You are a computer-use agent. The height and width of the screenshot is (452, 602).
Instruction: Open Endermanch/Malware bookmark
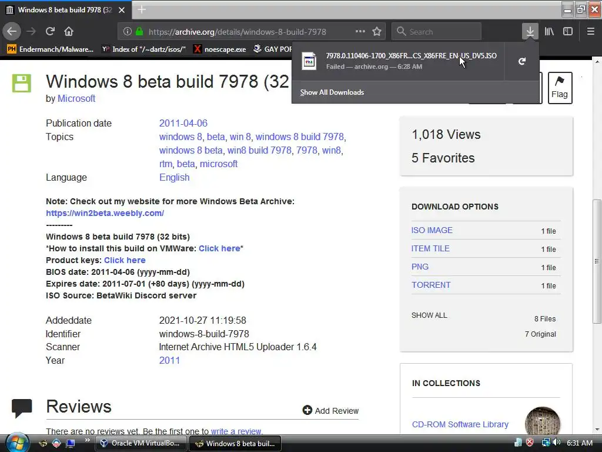pos(51,49)
